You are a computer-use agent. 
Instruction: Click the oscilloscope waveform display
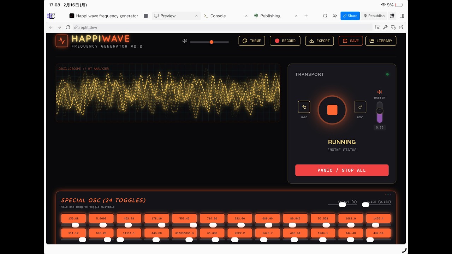pyautogui.click(x=168, y=93)
